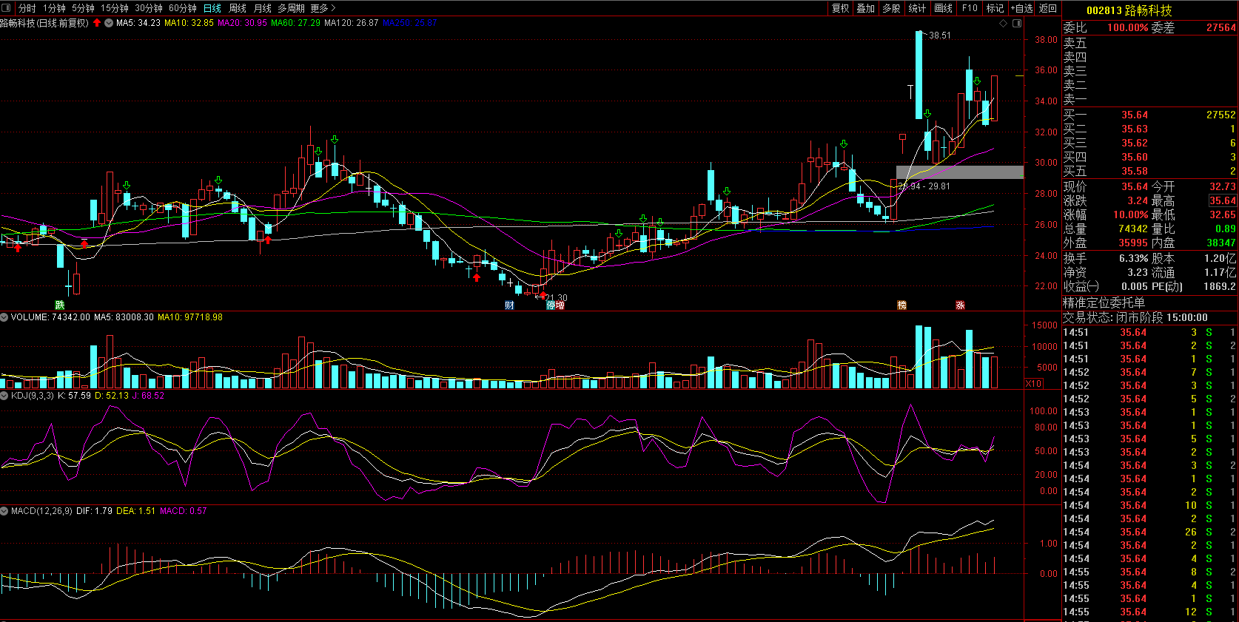Viewport: 1239px width, 622px height.
Task: Select MA120: 26.87 indicator label
Action: point(352,23)
